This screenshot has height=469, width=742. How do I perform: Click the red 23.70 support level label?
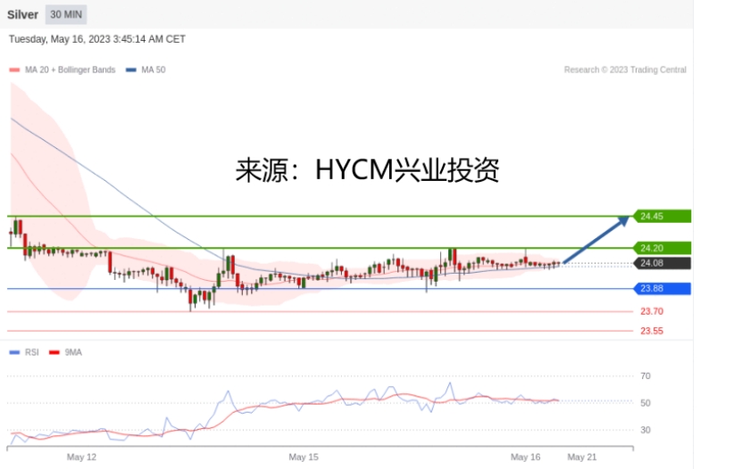pyautogui.click(x=651, y=311)
